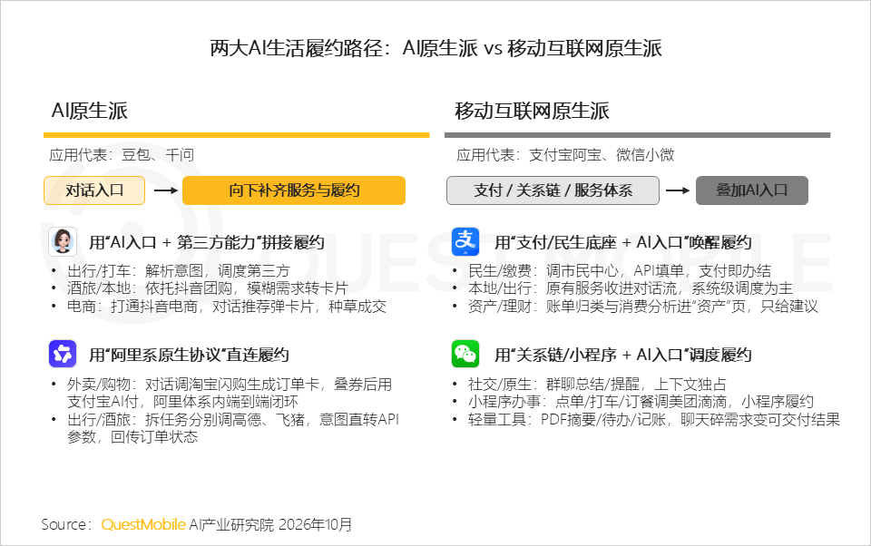Click bullet 本地/出行：原有服务收进对话流
This screenshot has width=871, height=546.
631,288
